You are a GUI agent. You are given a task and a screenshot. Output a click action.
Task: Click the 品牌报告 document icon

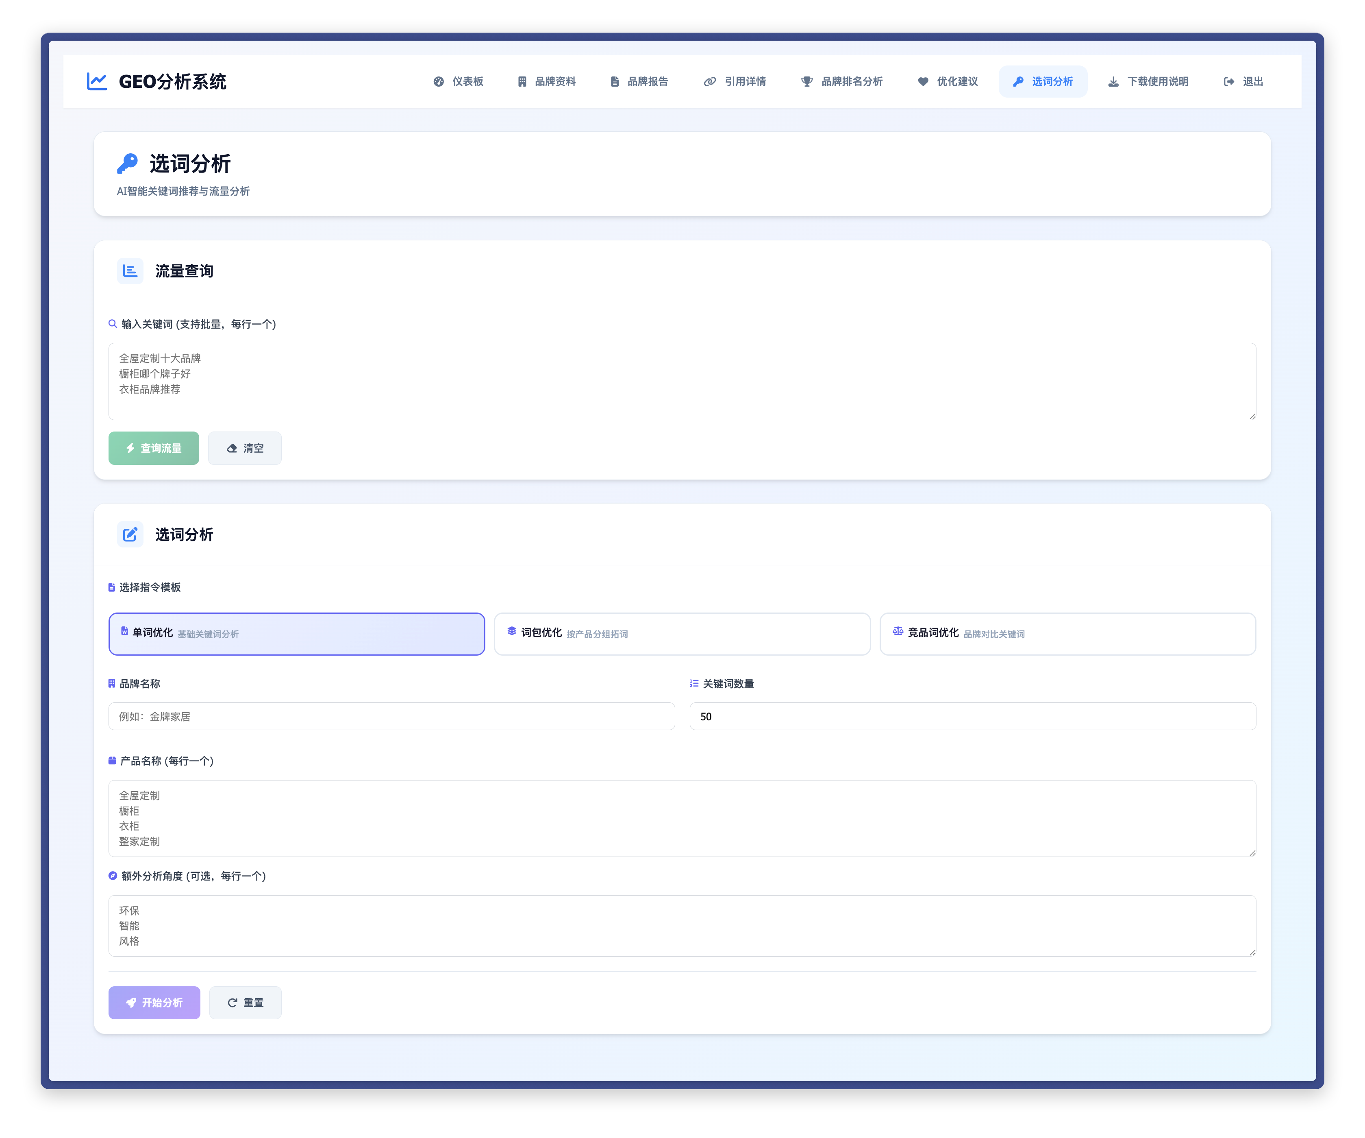(x=615, y=81)
